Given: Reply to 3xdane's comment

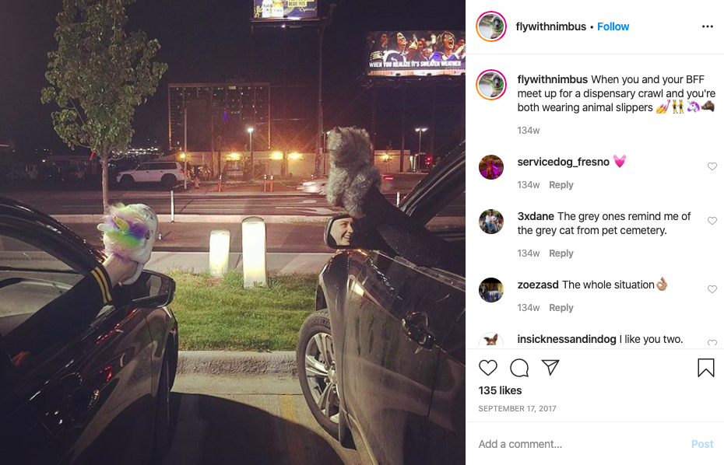Looking at the screenshot, I should (561, 253).
